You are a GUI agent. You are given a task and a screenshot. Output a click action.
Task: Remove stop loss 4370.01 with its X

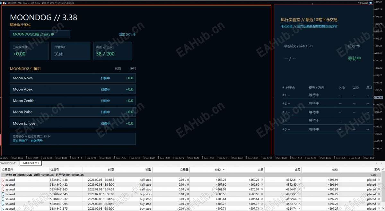262,189
